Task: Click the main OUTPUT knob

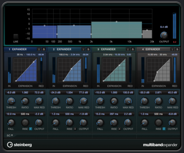Action: click(x=164, y=35)
